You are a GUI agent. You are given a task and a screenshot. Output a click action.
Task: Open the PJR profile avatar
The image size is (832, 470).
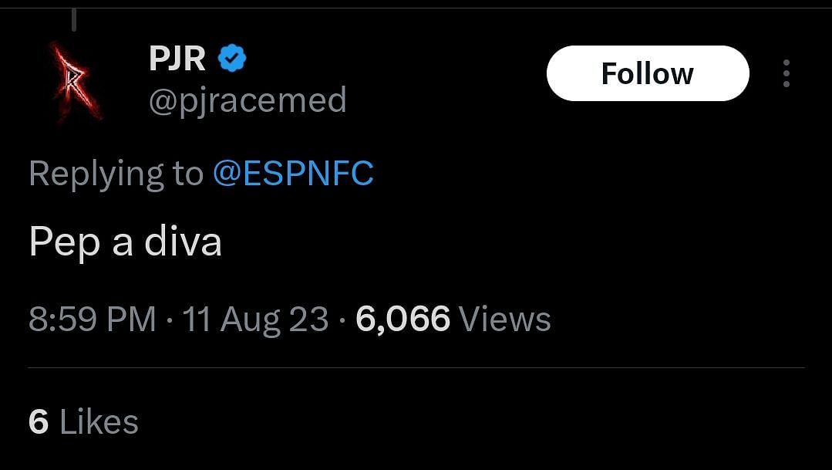[76, 81]
